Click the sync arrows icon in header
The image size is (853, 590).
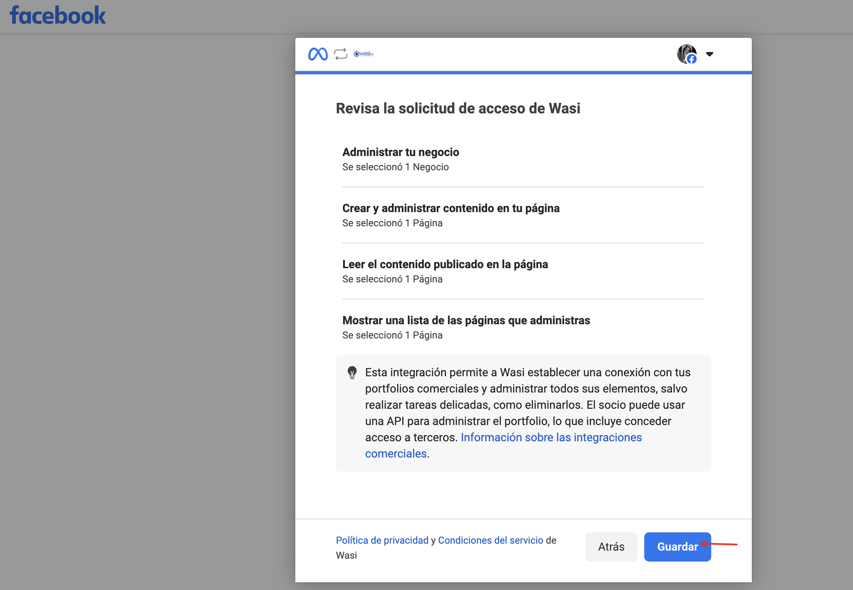[341, 54]
